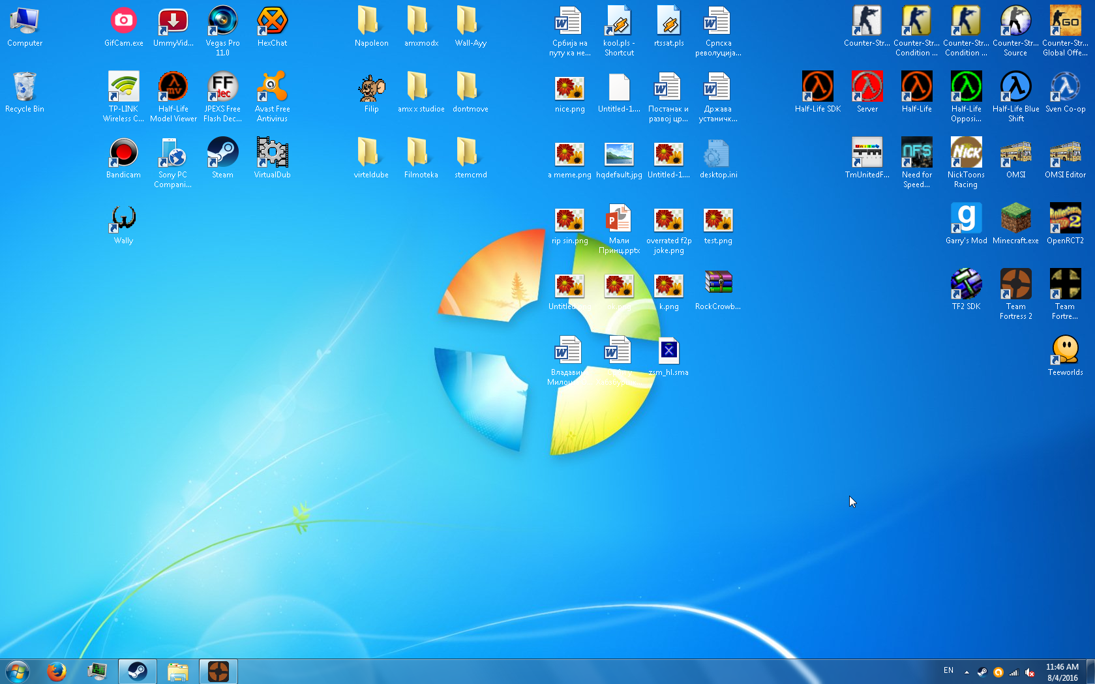Screen dimensions: 1095x684
Task: Select the amxx studioe folder
Action: point(421,93)
